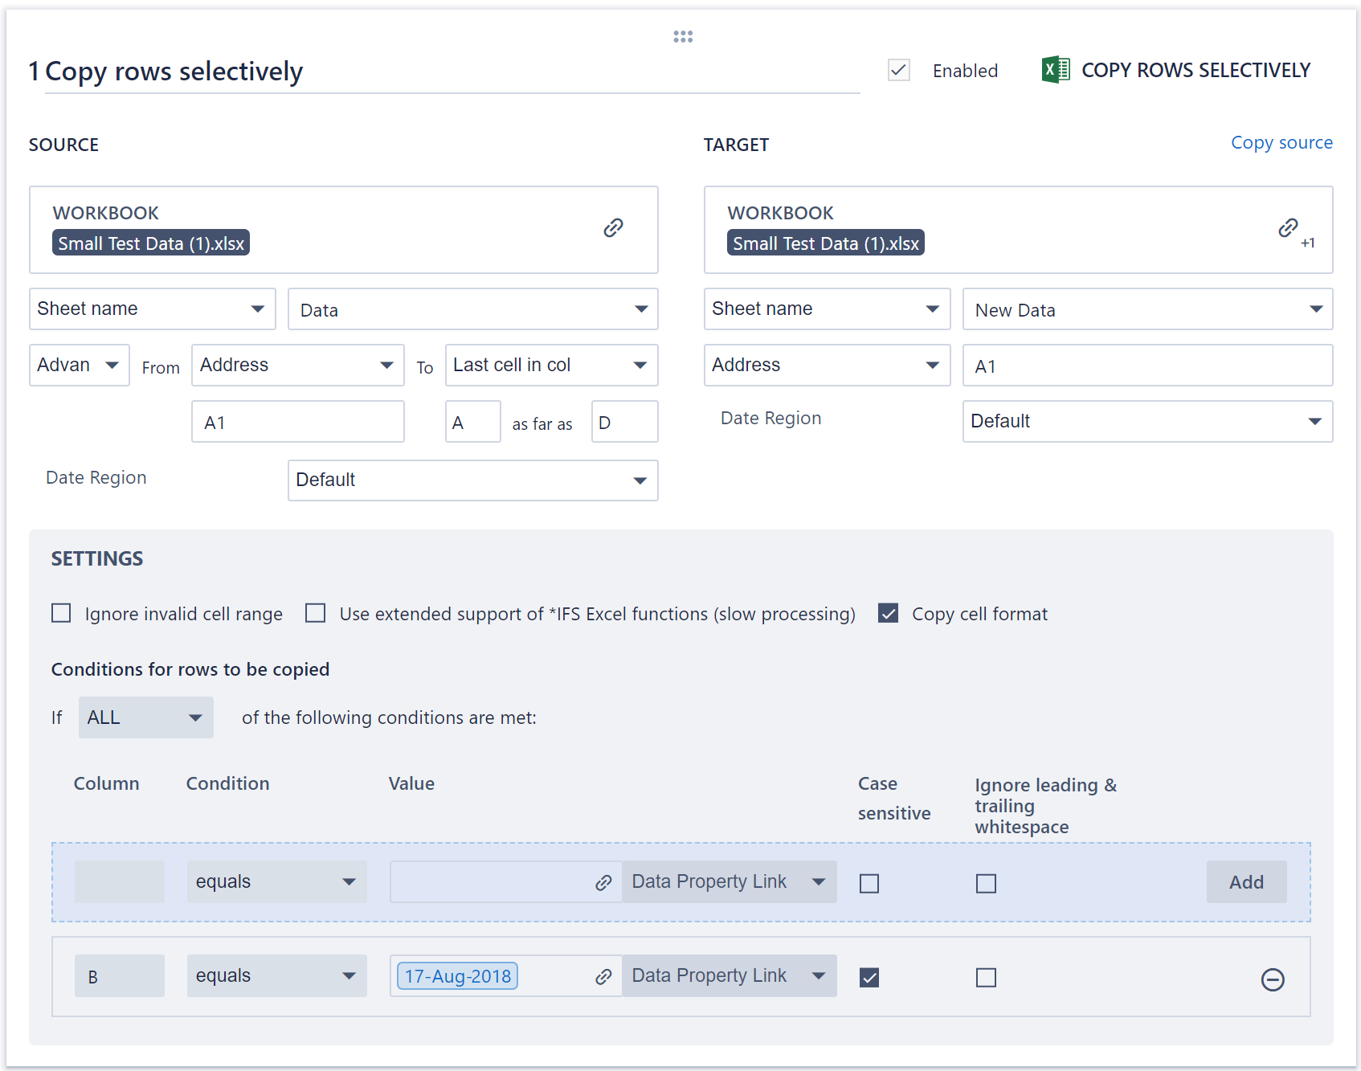This screenshot has height=1071, width=1361.
Task: Click the target workbook link icon
Action: [1288, 228]
